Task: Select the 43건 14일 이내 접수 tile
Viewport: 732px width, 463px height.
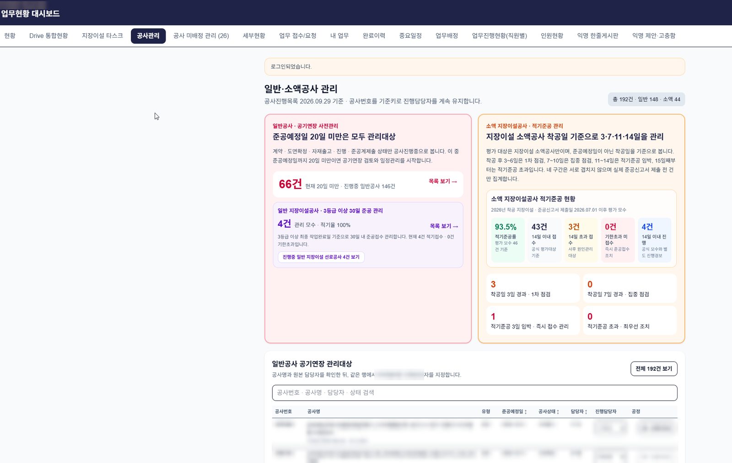Action: (544, 240)
